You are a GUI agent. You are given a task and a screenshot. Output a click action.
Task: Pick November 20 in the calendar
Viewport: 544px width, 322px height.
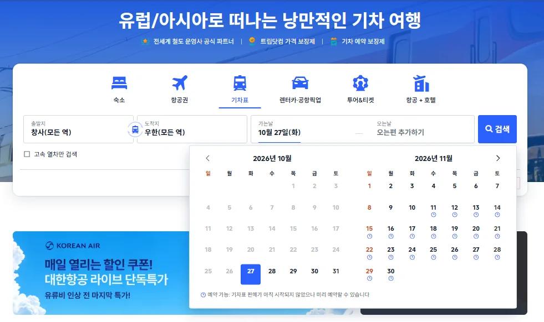[476, 232]
